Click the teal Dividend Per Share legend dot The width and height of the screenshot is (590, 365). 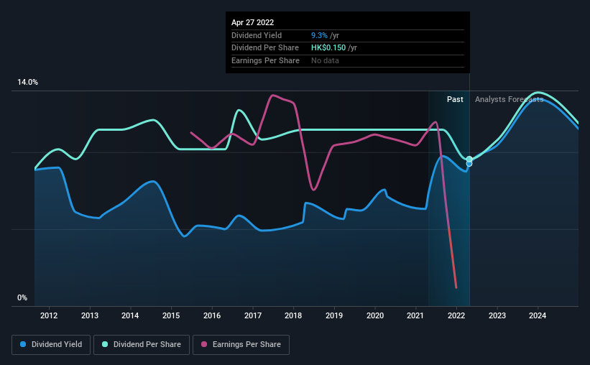coord(105,344)
